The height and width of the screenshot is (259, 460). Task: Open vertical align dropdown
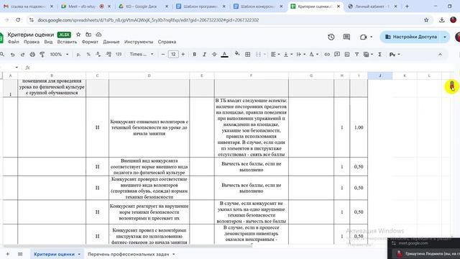pyautogui.click(x=287, y=55)
